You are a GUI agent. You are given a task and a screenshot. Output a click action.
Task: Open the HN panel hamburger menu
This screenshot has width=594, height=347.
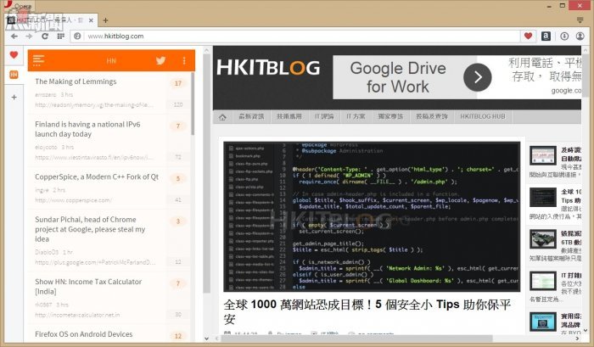click(x=39, y=60)
